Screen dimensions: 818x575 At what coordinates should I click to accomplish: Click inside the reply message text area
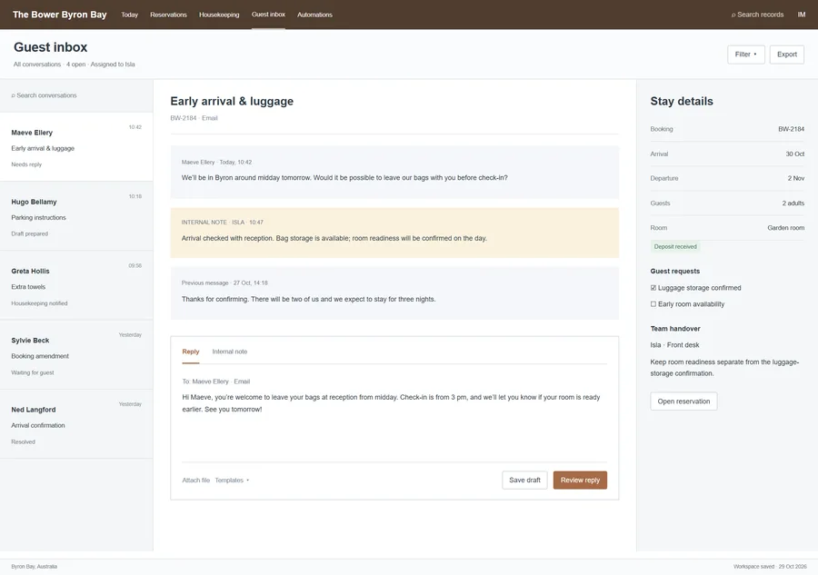394,425
